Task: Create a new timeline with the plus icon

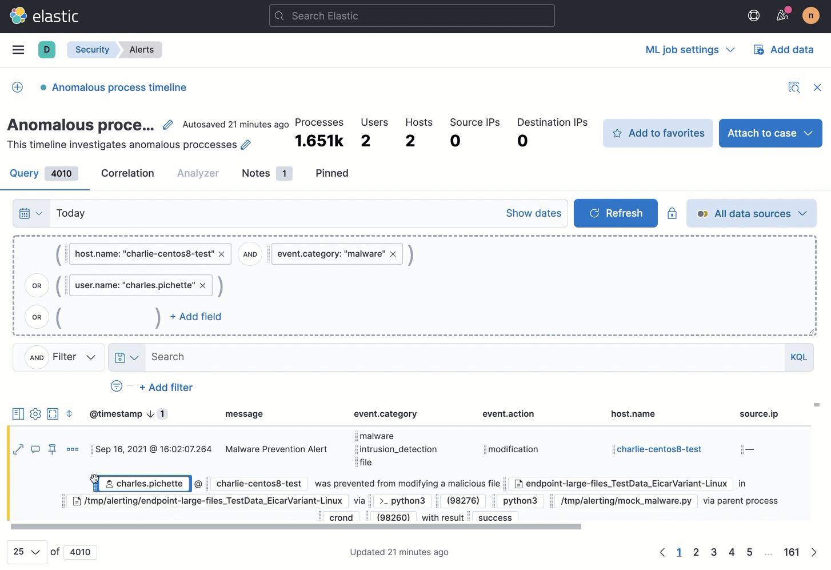Action: (x=17, y=87)
